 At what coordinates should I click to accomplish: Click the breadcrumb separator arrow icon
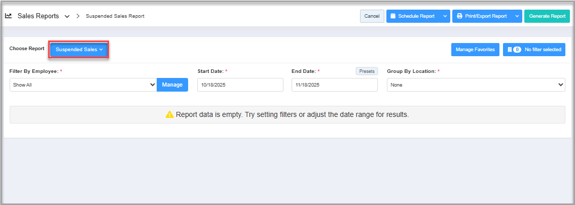pyautogui.click(x=78, y=16)
